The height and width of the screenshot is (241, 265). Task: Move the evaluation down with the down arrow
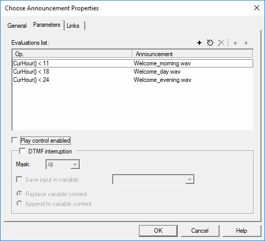(246, 43)
